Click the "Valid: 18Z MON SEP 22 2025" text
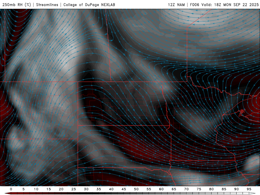 tap(230, 5)
